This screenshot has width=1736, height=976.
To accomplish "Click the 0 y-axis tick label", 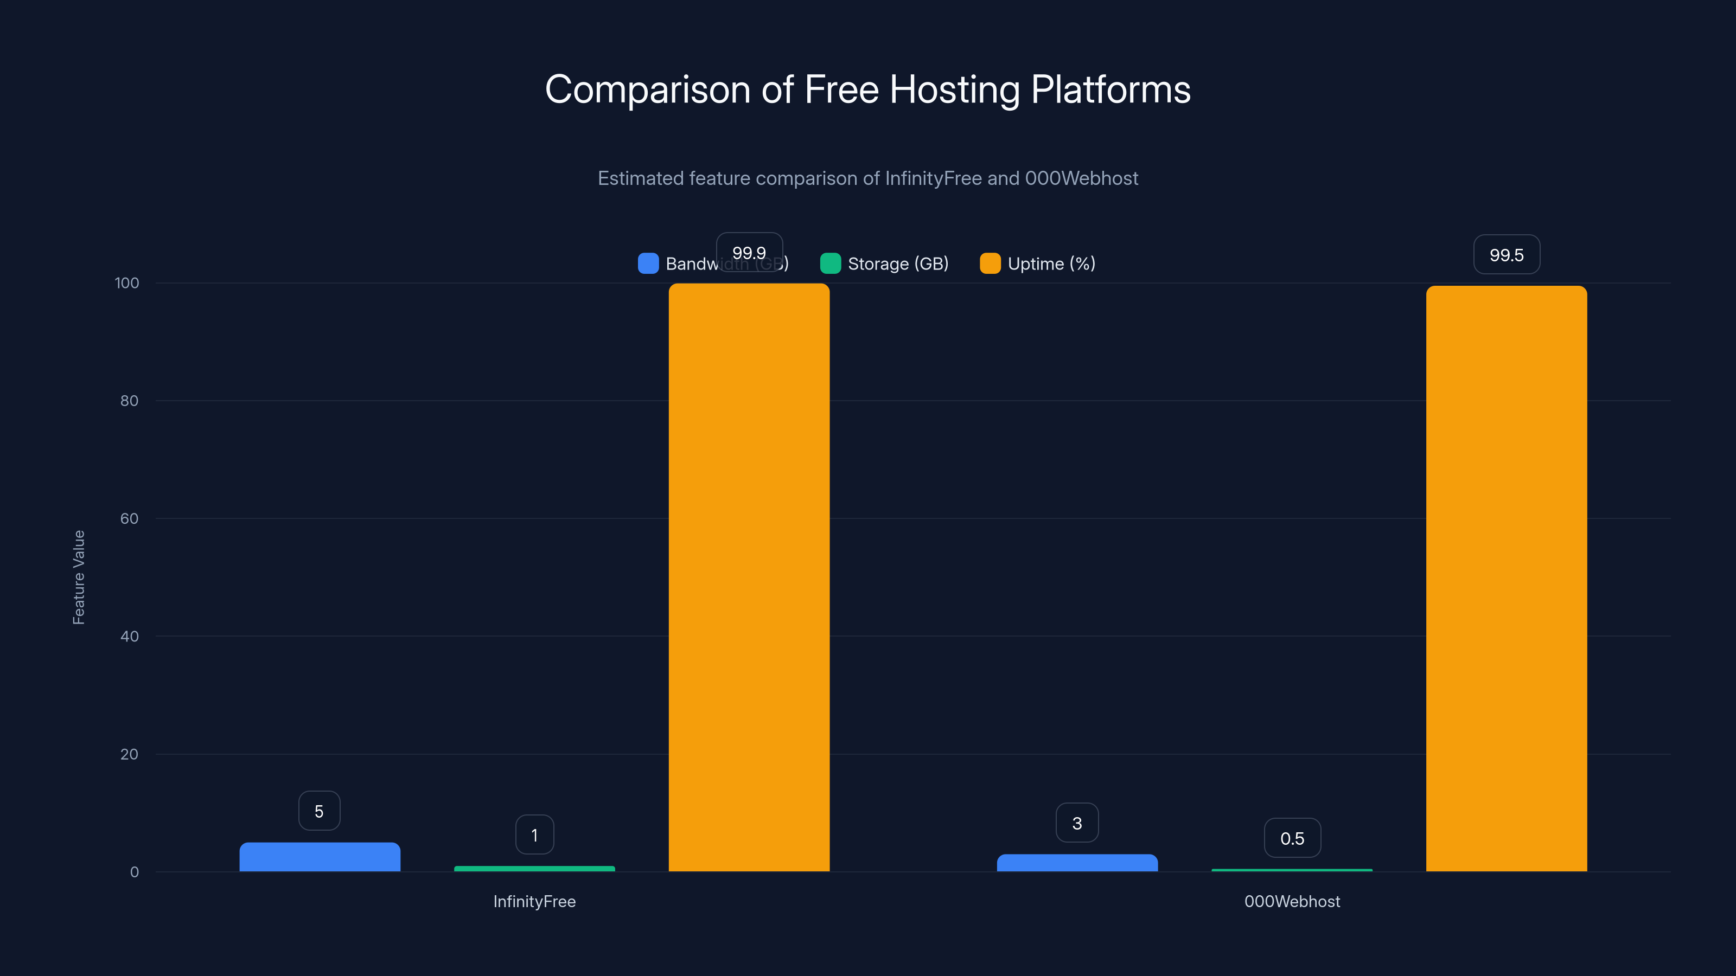I will click(134, 872).
